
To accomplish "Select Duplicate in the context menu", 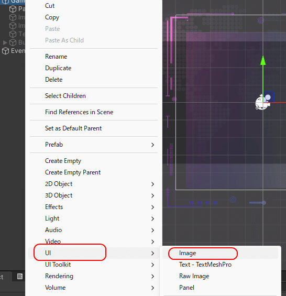I will point(94,68).
